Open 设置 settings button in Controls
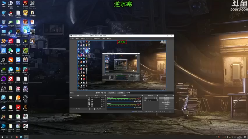The image size is (248, 139). click(166, 106)
